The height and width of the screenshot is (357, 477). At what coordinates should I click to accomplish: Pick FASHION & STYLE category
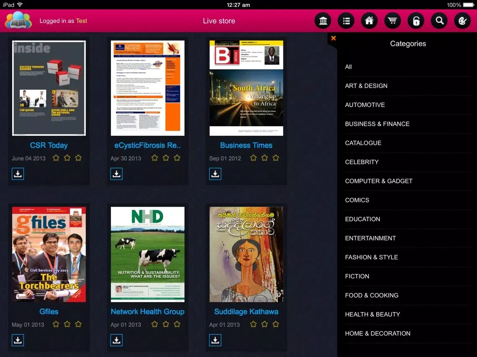coord(408,257)
